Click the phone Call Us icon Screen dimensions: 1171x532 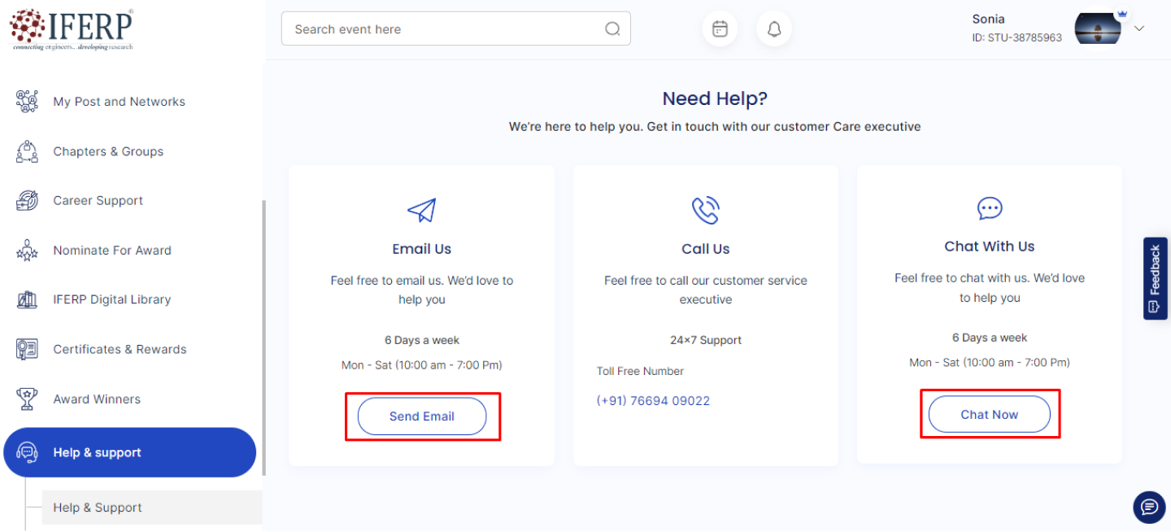tap(705, 211)
